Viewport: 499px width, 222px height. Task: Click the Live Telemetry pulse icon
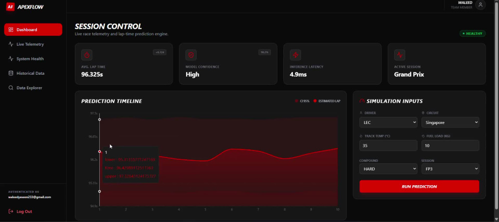[11, 44]
